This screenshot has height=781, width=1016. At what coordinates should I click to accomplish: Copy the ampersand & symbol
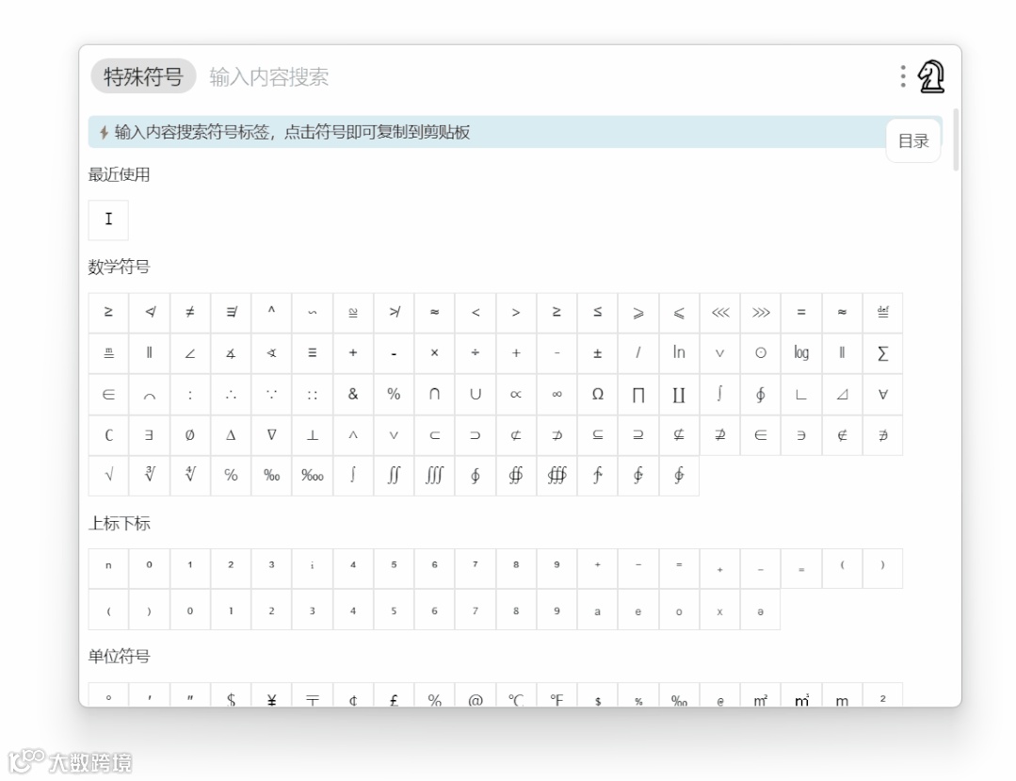tap(353, 394)
